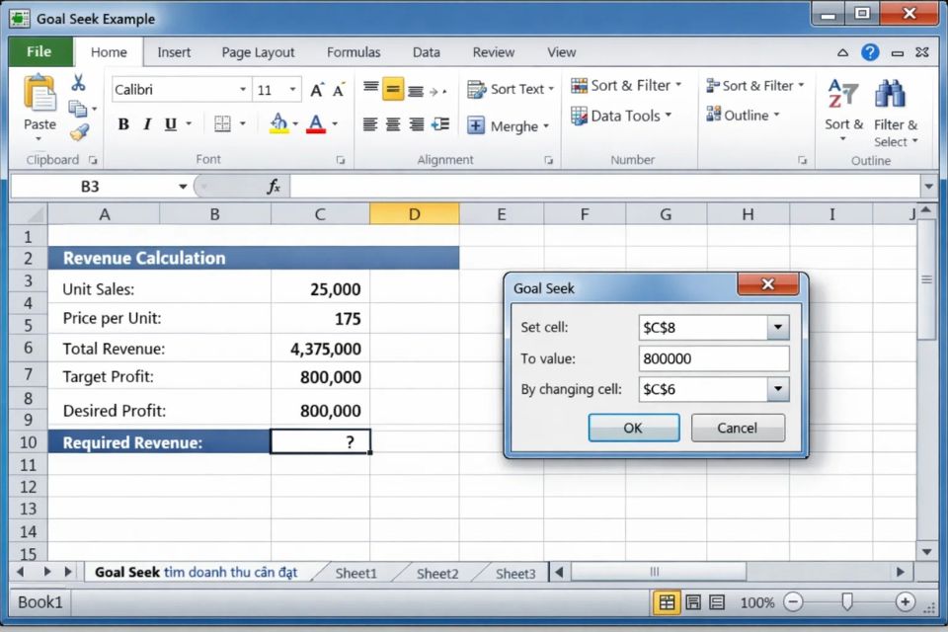Click OK in the Goal Seek dialog
This screenshot has height=632, width=948.
633,428
